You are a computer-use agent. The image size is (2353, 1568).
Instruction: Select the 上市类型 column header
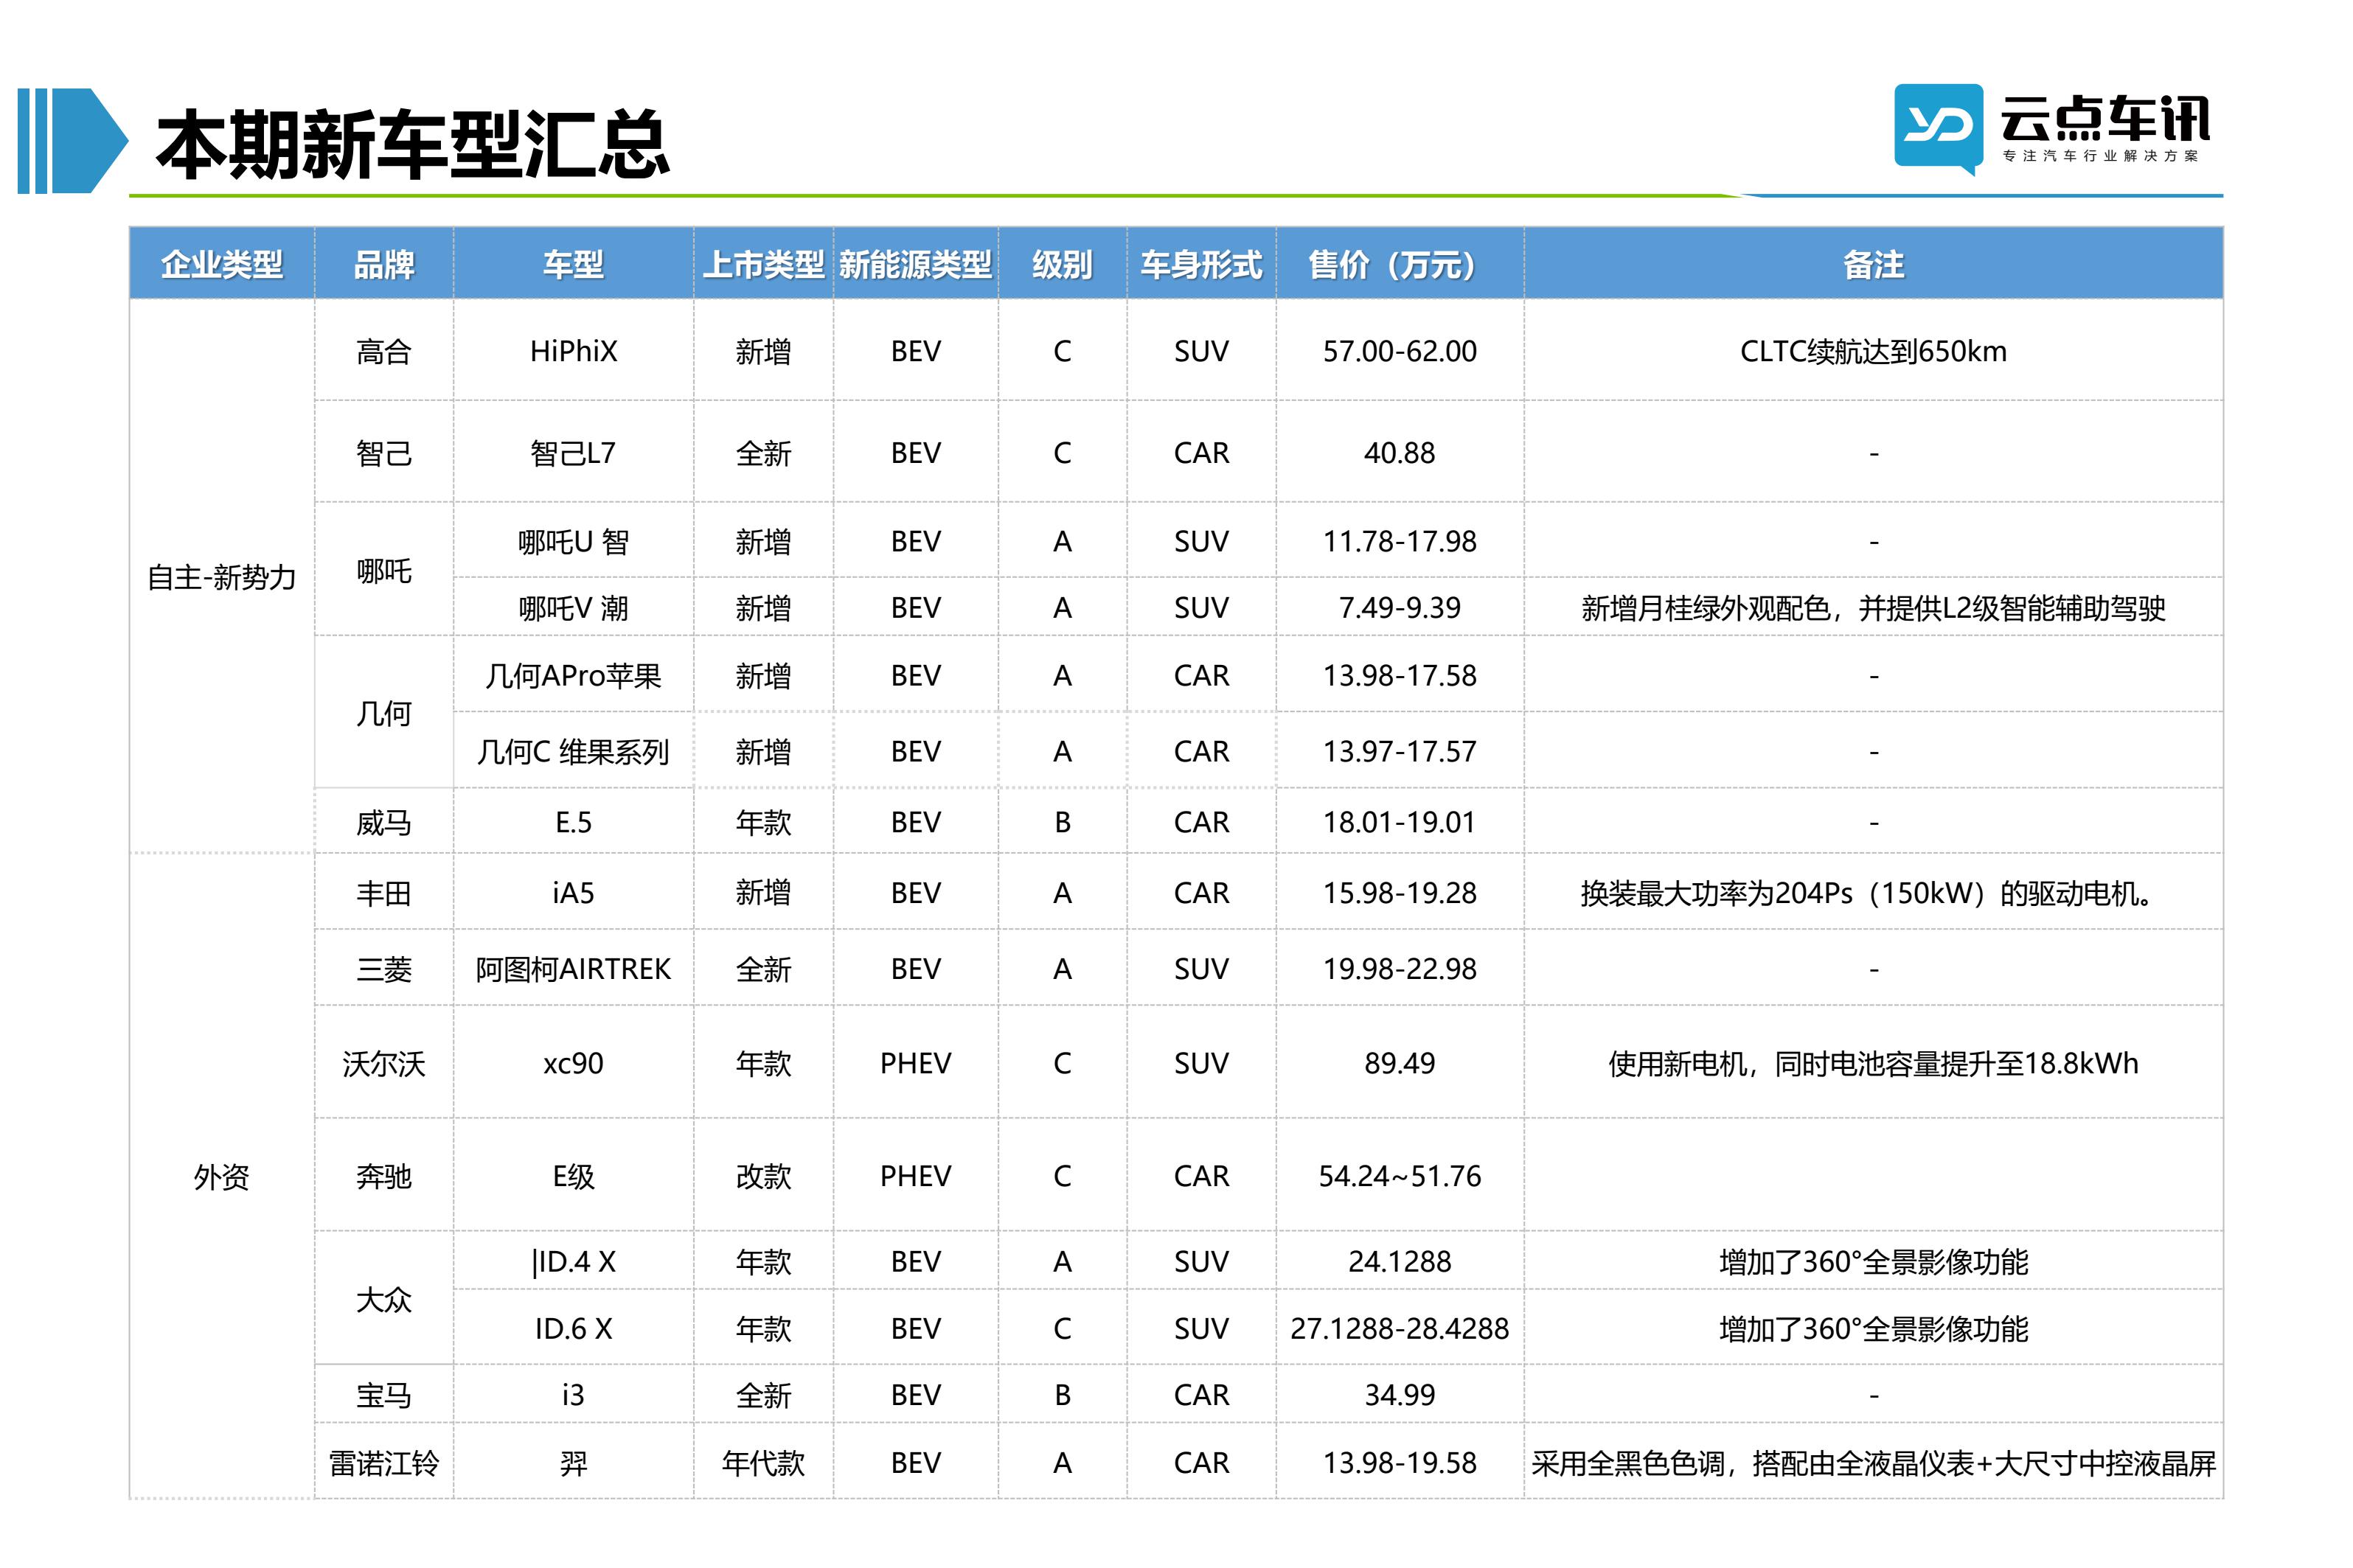coord(763,264)
